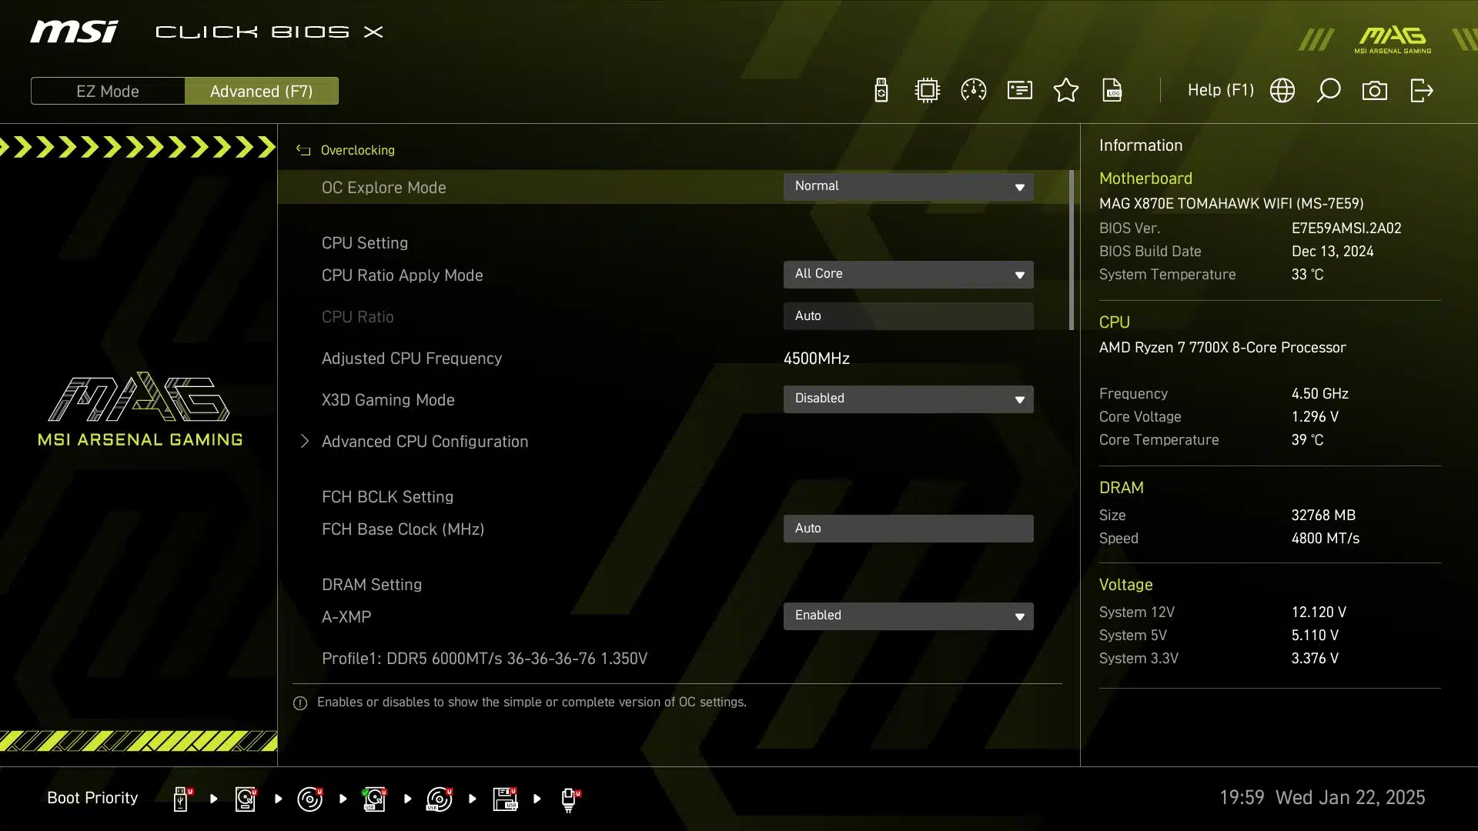Click the DRAM speed 4800 MT/s value
1478x831 pixels.
1326,539
